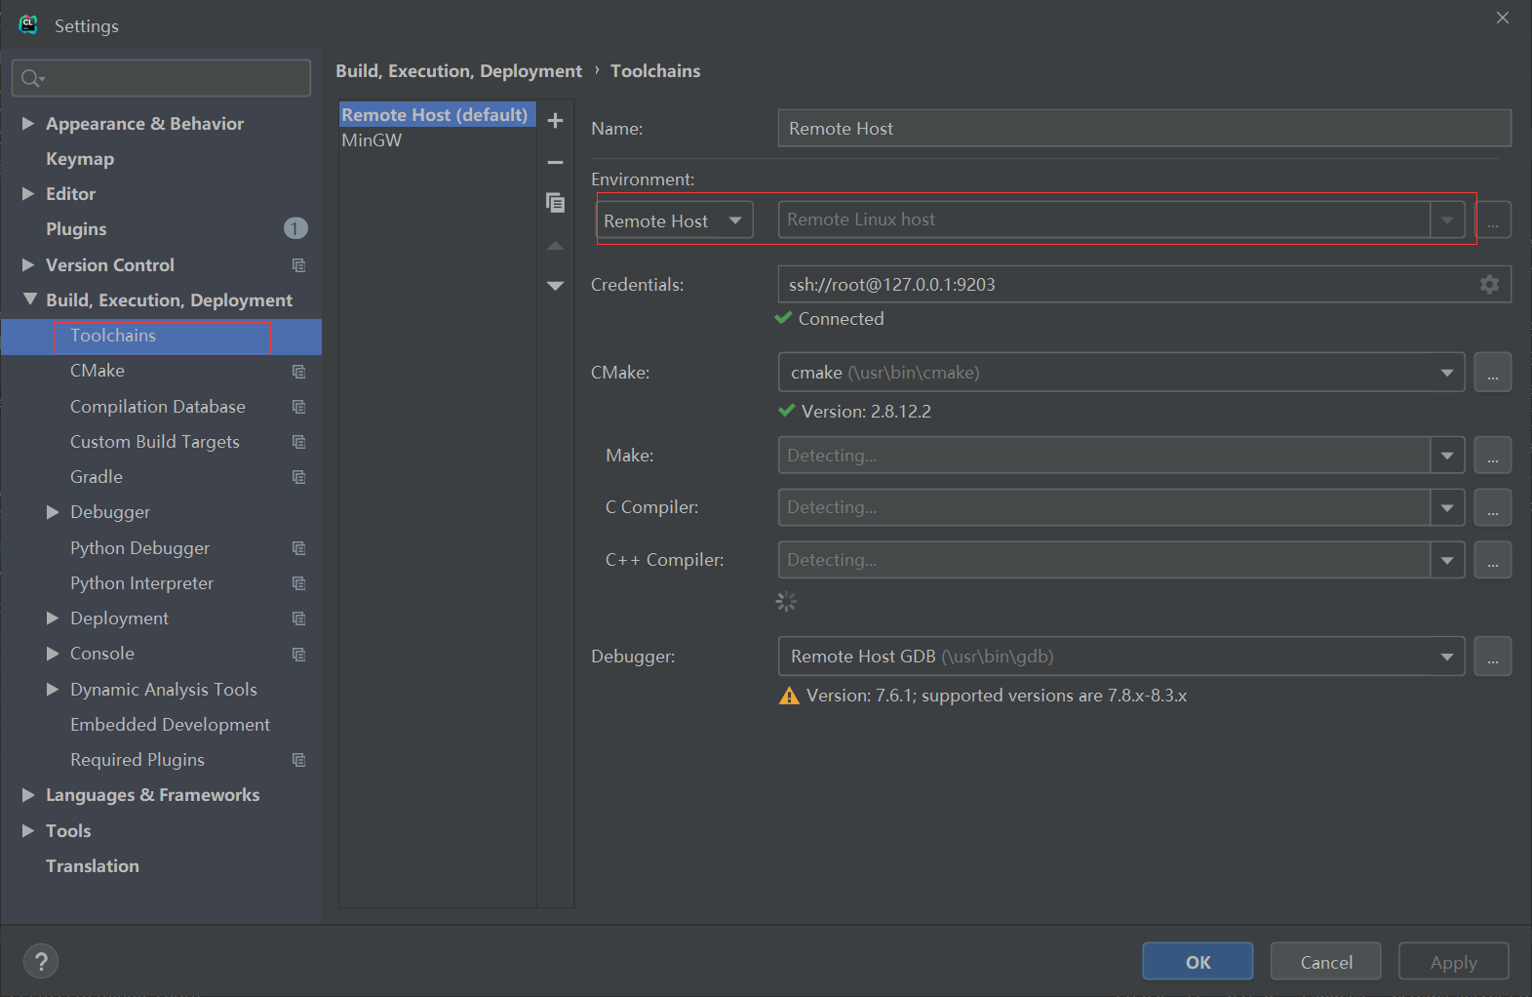Browse for Debugger executable path

pyautogui.click(x=1492, y=657)
